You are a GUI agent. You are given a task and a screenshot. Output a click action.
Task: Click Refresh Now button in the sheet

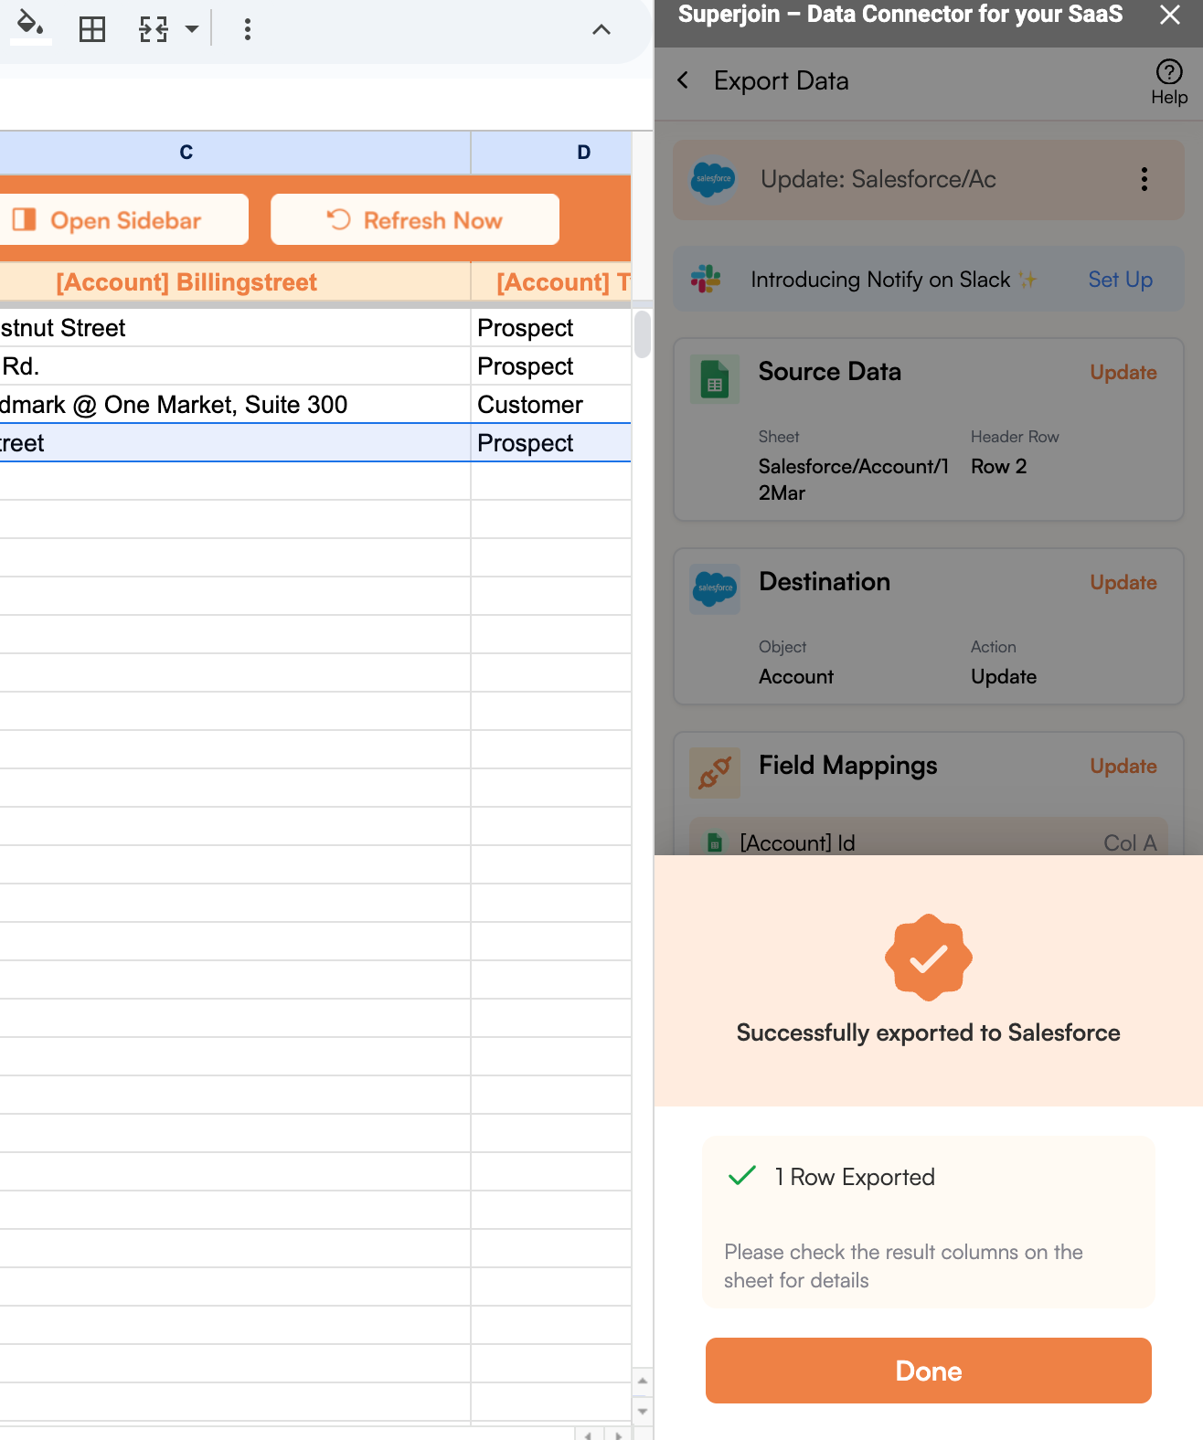click(x=415, y=219)
